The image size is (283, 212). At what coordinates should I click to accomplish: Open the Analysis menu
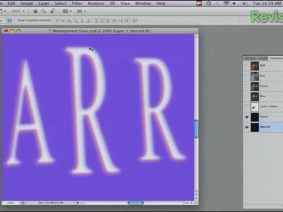tap(96, 4)
